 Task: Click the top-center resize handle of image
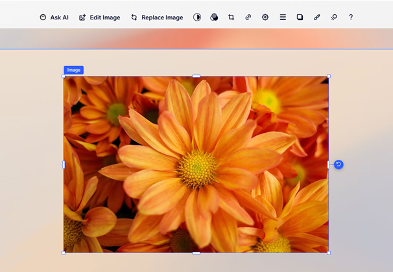[x=196, y=76]
